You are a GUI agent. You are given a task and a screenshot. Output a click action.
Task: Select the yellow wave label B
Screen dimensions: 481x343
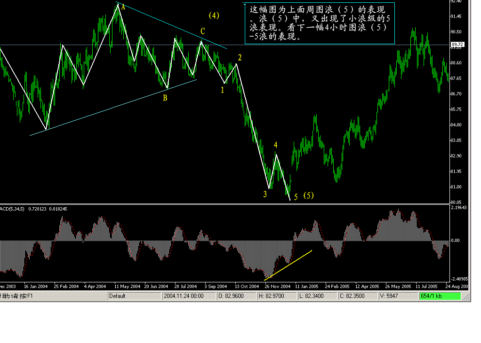[165, 98]
